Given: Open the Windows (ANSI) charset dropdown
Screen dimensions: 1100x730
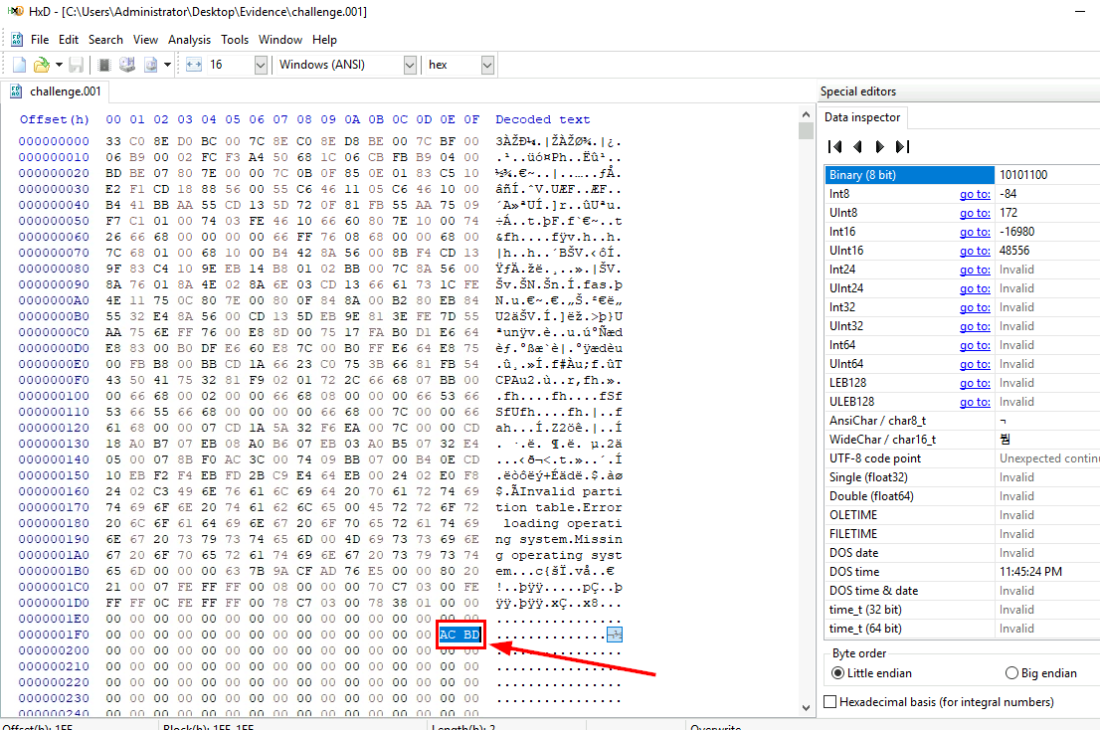Looking at the screenshot, I should (410, 66).
